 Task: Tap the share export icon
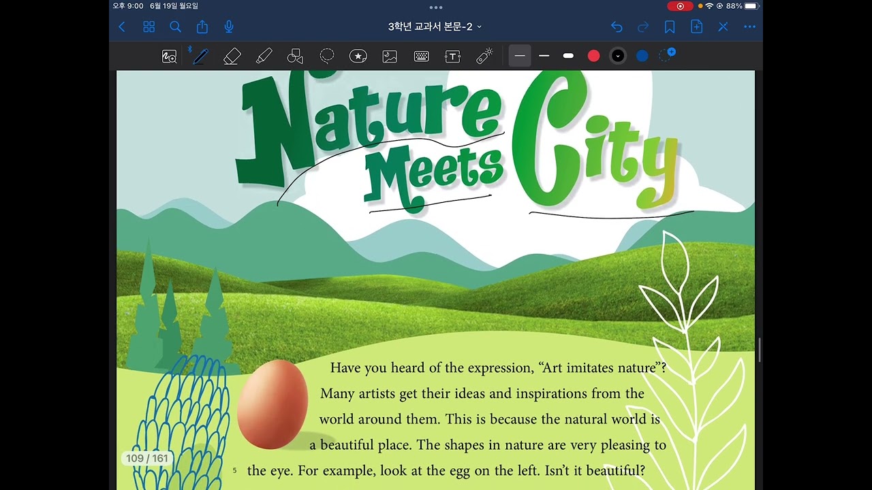click(x=202, y=27)
